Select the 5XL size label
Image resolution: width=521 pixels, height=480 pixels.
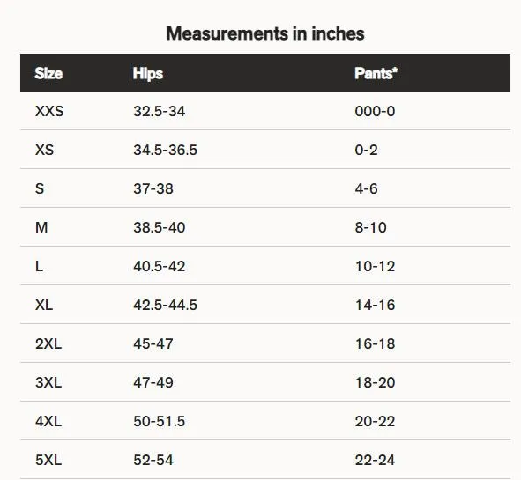tap(48, 460)
